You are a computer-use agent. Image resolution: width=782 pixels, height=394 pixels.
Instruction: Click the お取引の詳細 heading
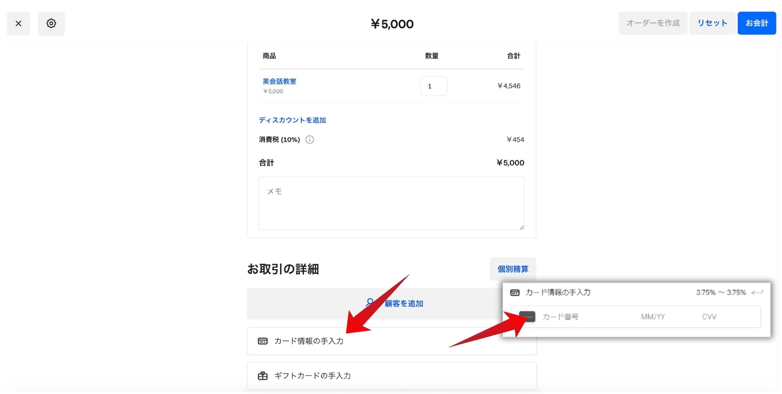click(283, 269)
